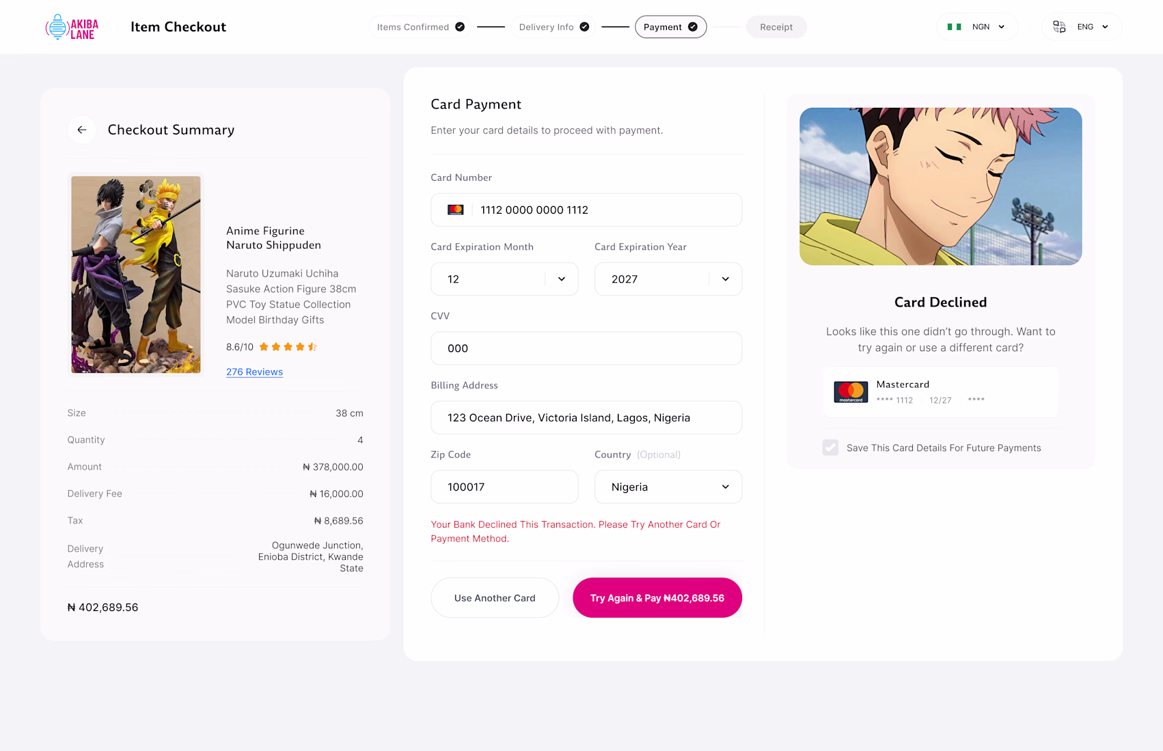Click the back arrow beside Checkout Summary

point(82,130)
